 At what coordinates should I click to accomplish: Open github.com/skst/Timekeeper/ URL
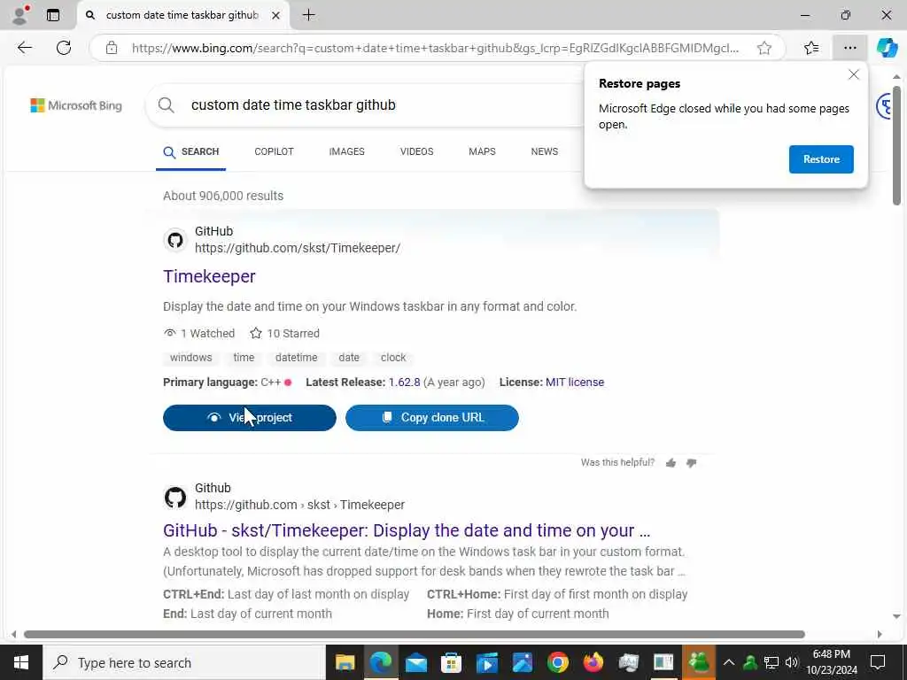[x=298, y=248]
